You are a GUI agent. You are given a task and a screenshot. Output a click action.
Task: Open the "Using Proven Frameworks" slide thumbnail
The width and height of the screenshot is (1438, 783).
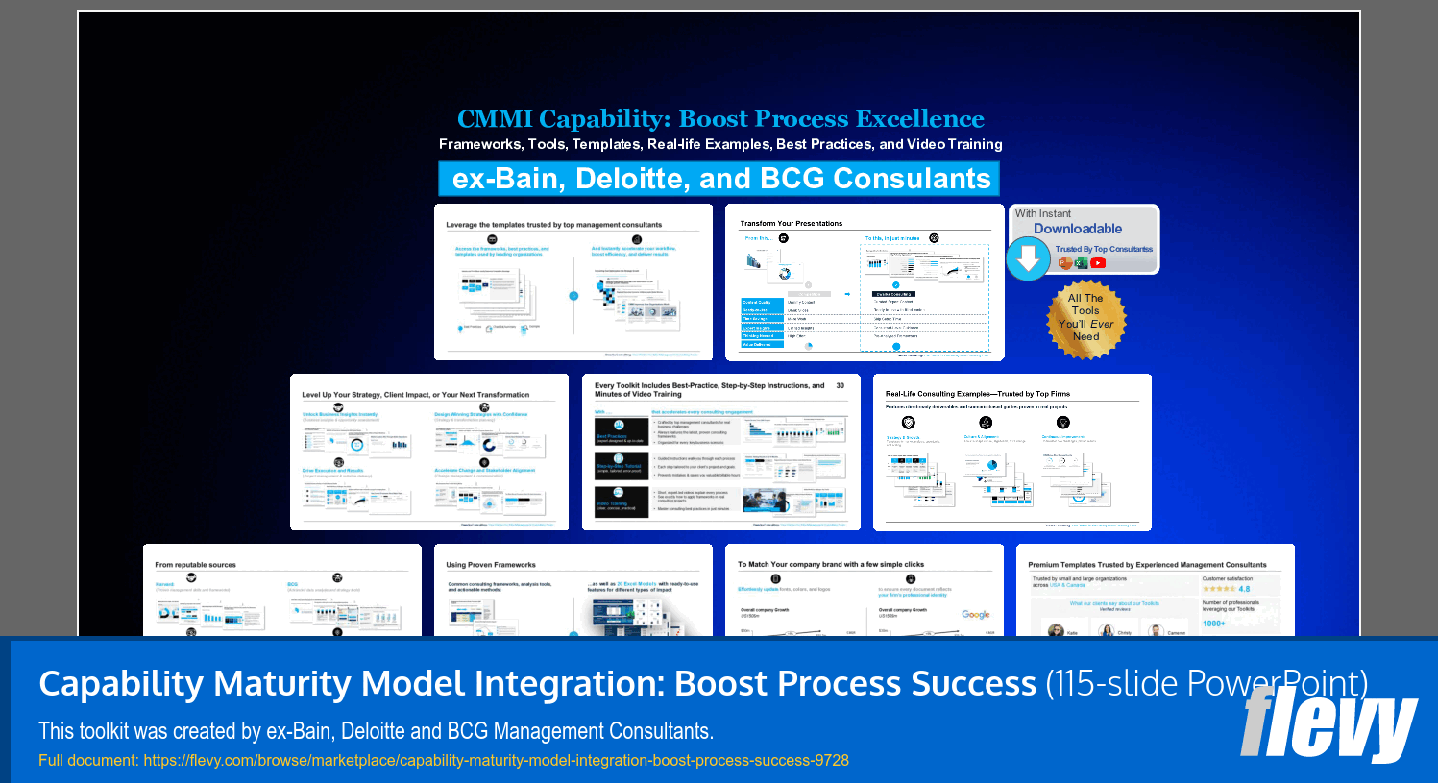click(573, 590)
